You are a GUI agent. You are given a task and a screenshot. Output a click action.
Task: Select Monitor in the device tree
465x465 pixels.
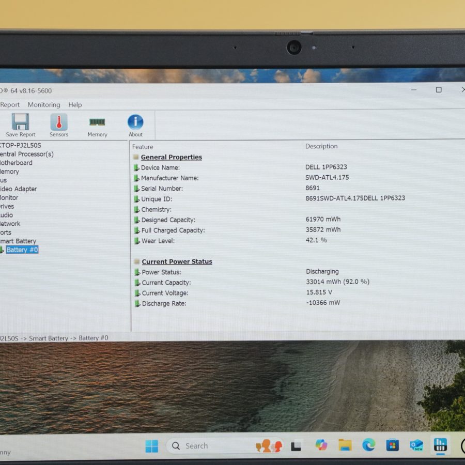[9, 197]
